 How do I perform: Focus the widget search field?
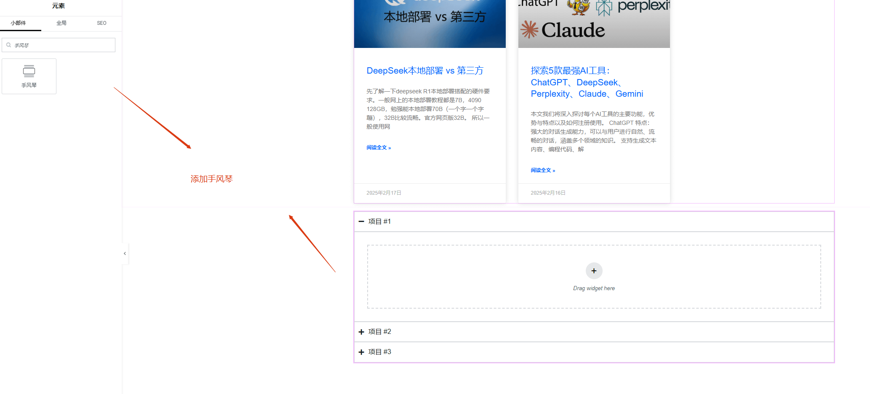click(x=59, y=45)
